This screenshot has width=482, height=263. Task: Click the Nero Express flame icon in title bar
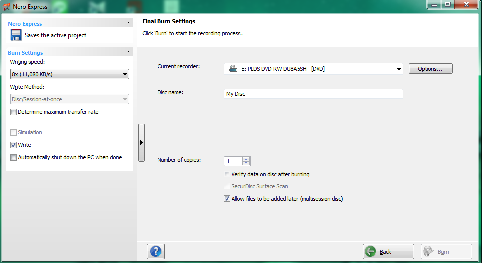[6, 7]
